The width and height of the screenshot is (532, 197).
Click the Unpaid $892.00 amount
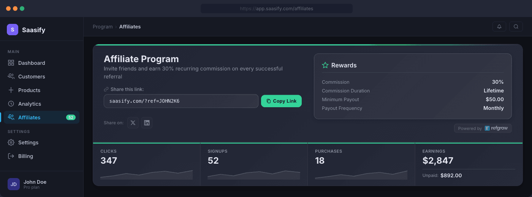point(451,175)
